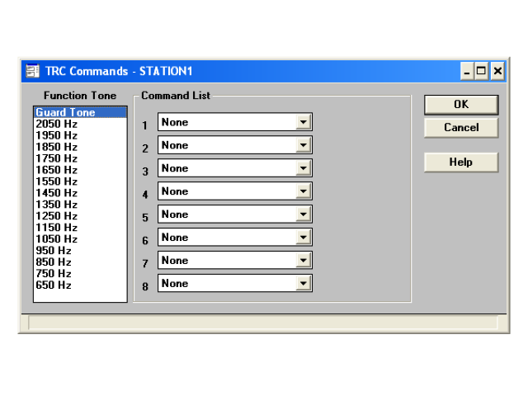Open command 5 dropdown arrow
Viewport: 528px width, 396px height.
click(x=304, y=214)
